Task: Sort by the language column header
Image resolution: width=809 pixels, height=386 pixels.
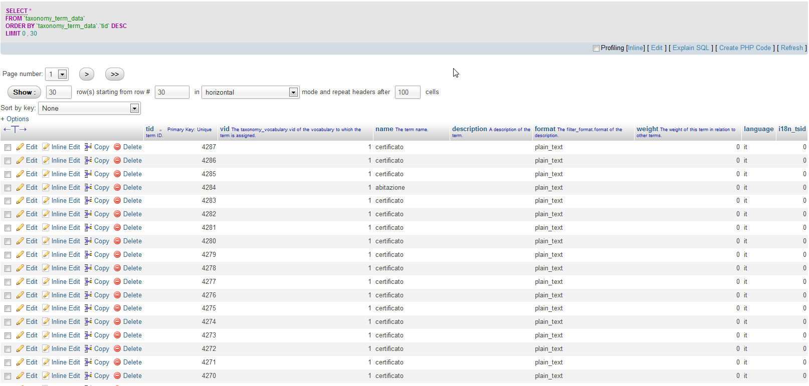Action: coord(758,129)
